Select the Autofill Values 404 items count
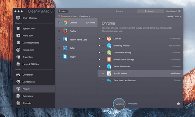195x117 pixels. pyautogui.click(x=175, y=73)
